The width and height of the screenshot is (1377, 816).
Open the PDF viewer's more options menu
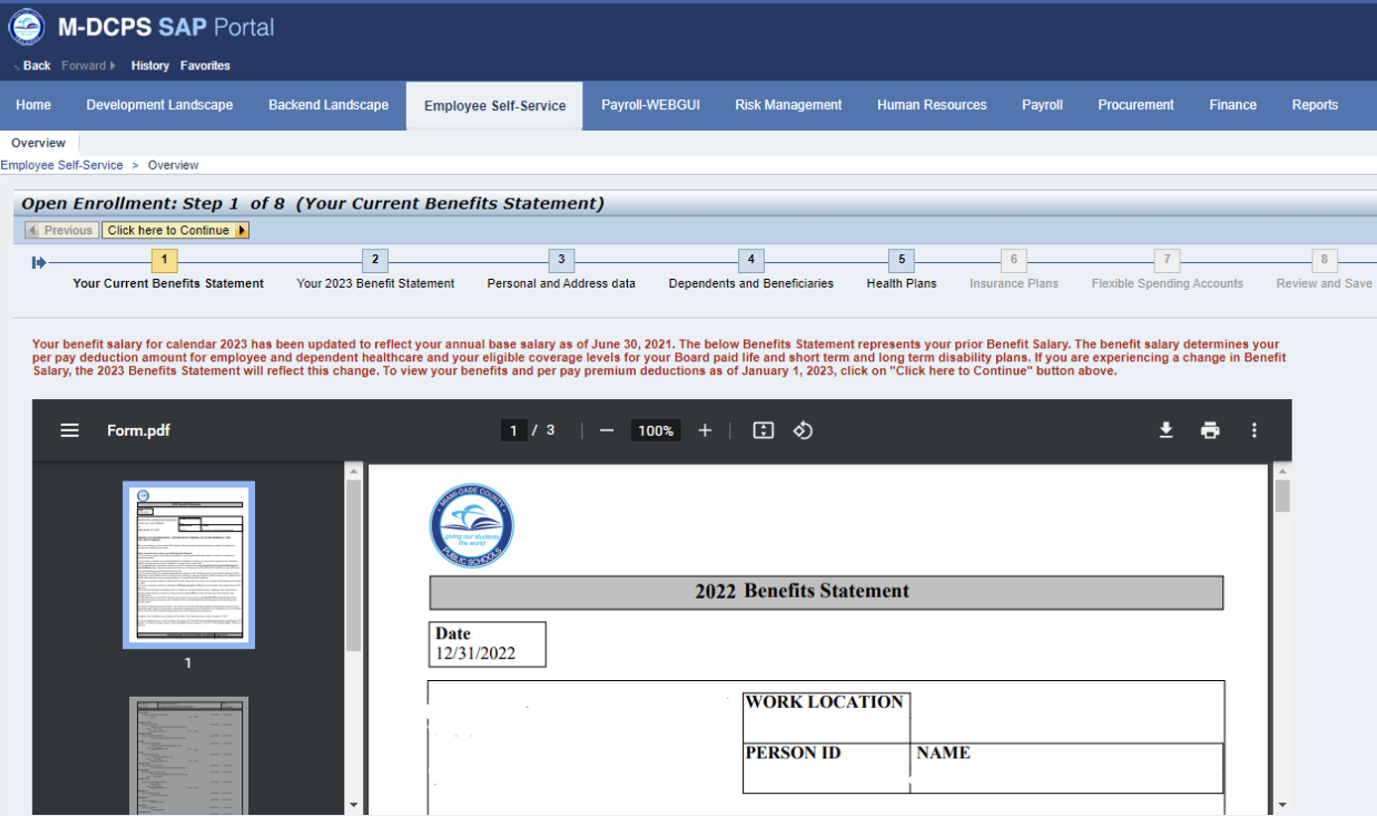[1254, 430]
